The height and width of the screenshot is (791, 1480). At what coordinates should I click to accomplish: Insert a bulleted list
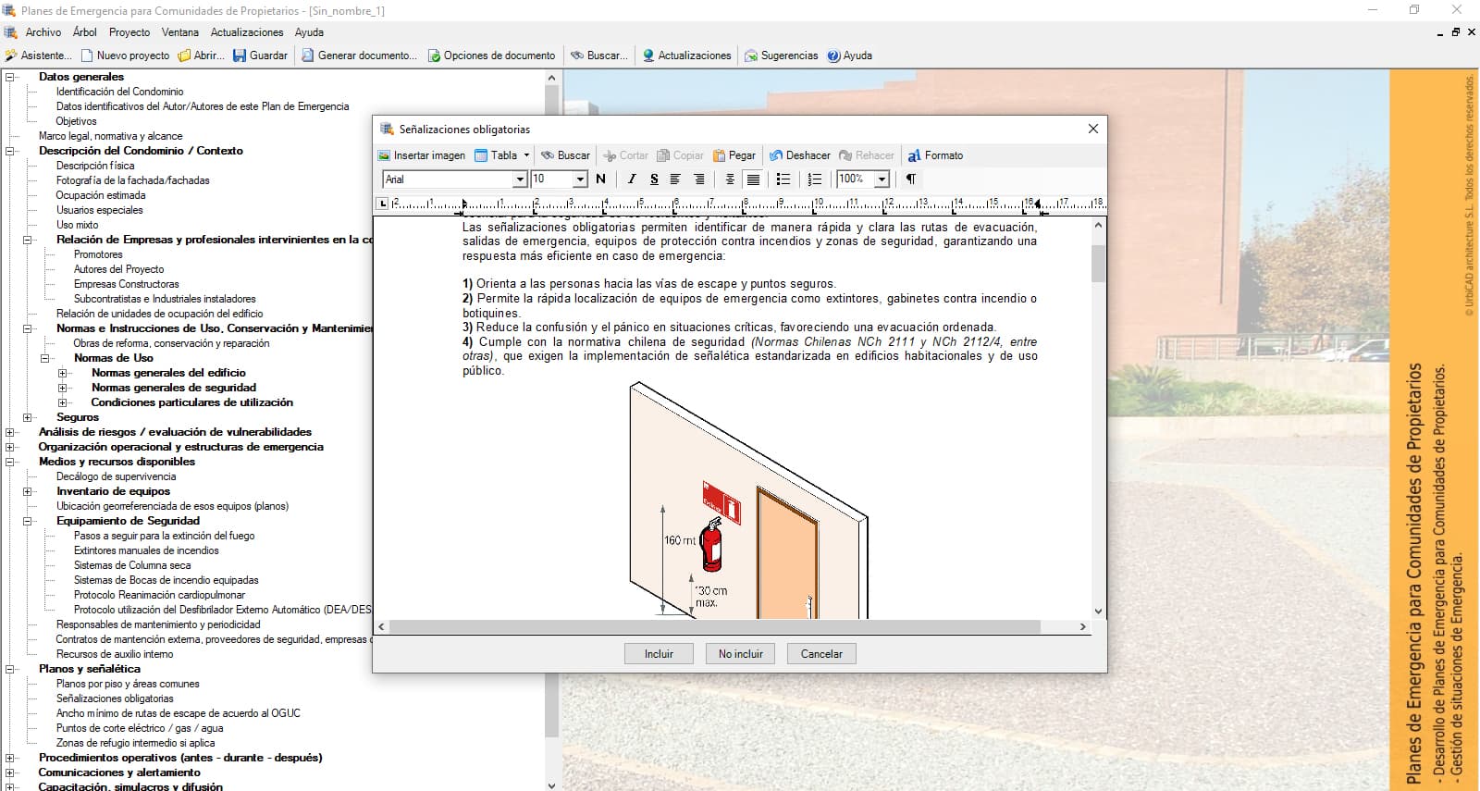click(783, 179)
